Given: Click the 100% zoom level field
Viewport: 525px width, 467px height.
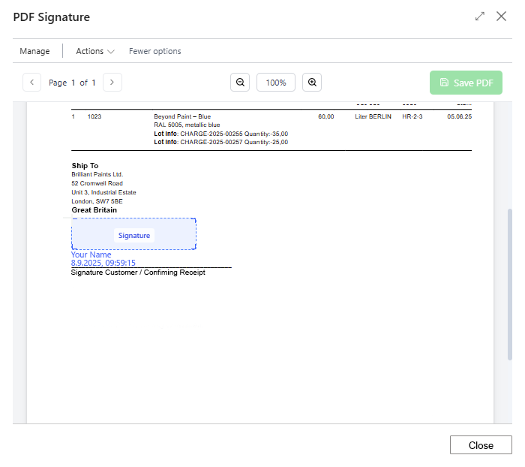Looking at the screenshot, I should pyautogui.click(x=276, y=83).
